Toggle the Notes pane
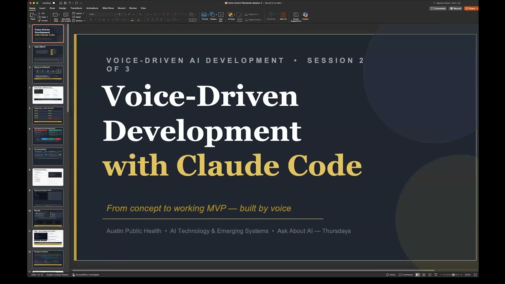 point(391,275)
